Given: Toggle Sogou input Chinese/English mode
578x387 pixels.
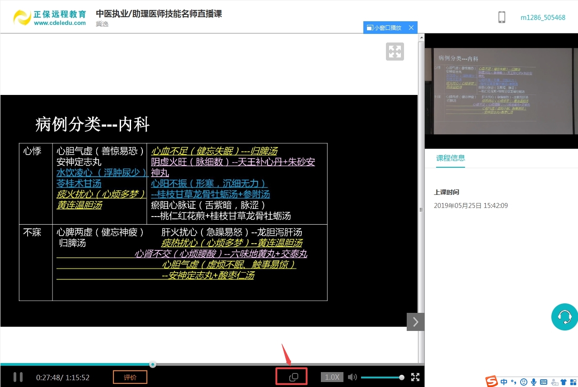Looking at the screenshot, I should coord(504,382).
